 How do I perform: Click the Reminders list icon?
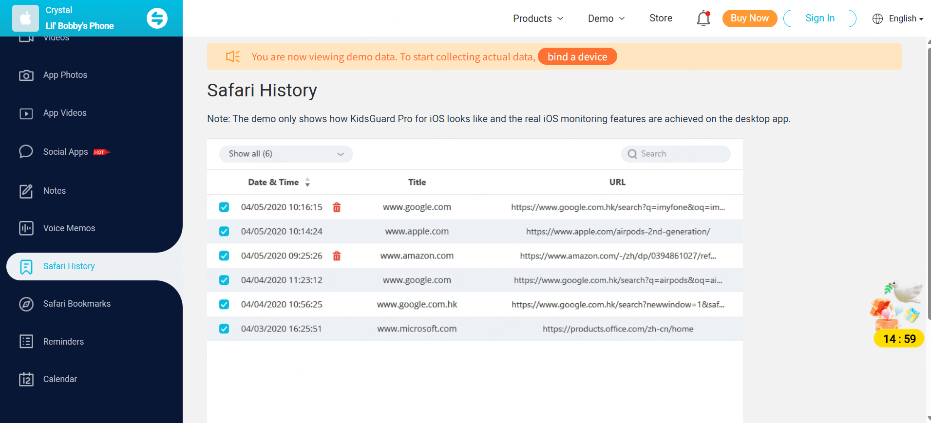click(26, 342)
